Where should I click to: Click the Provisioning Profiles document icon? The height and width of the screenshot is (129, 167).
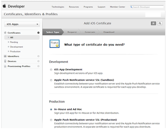5,66
